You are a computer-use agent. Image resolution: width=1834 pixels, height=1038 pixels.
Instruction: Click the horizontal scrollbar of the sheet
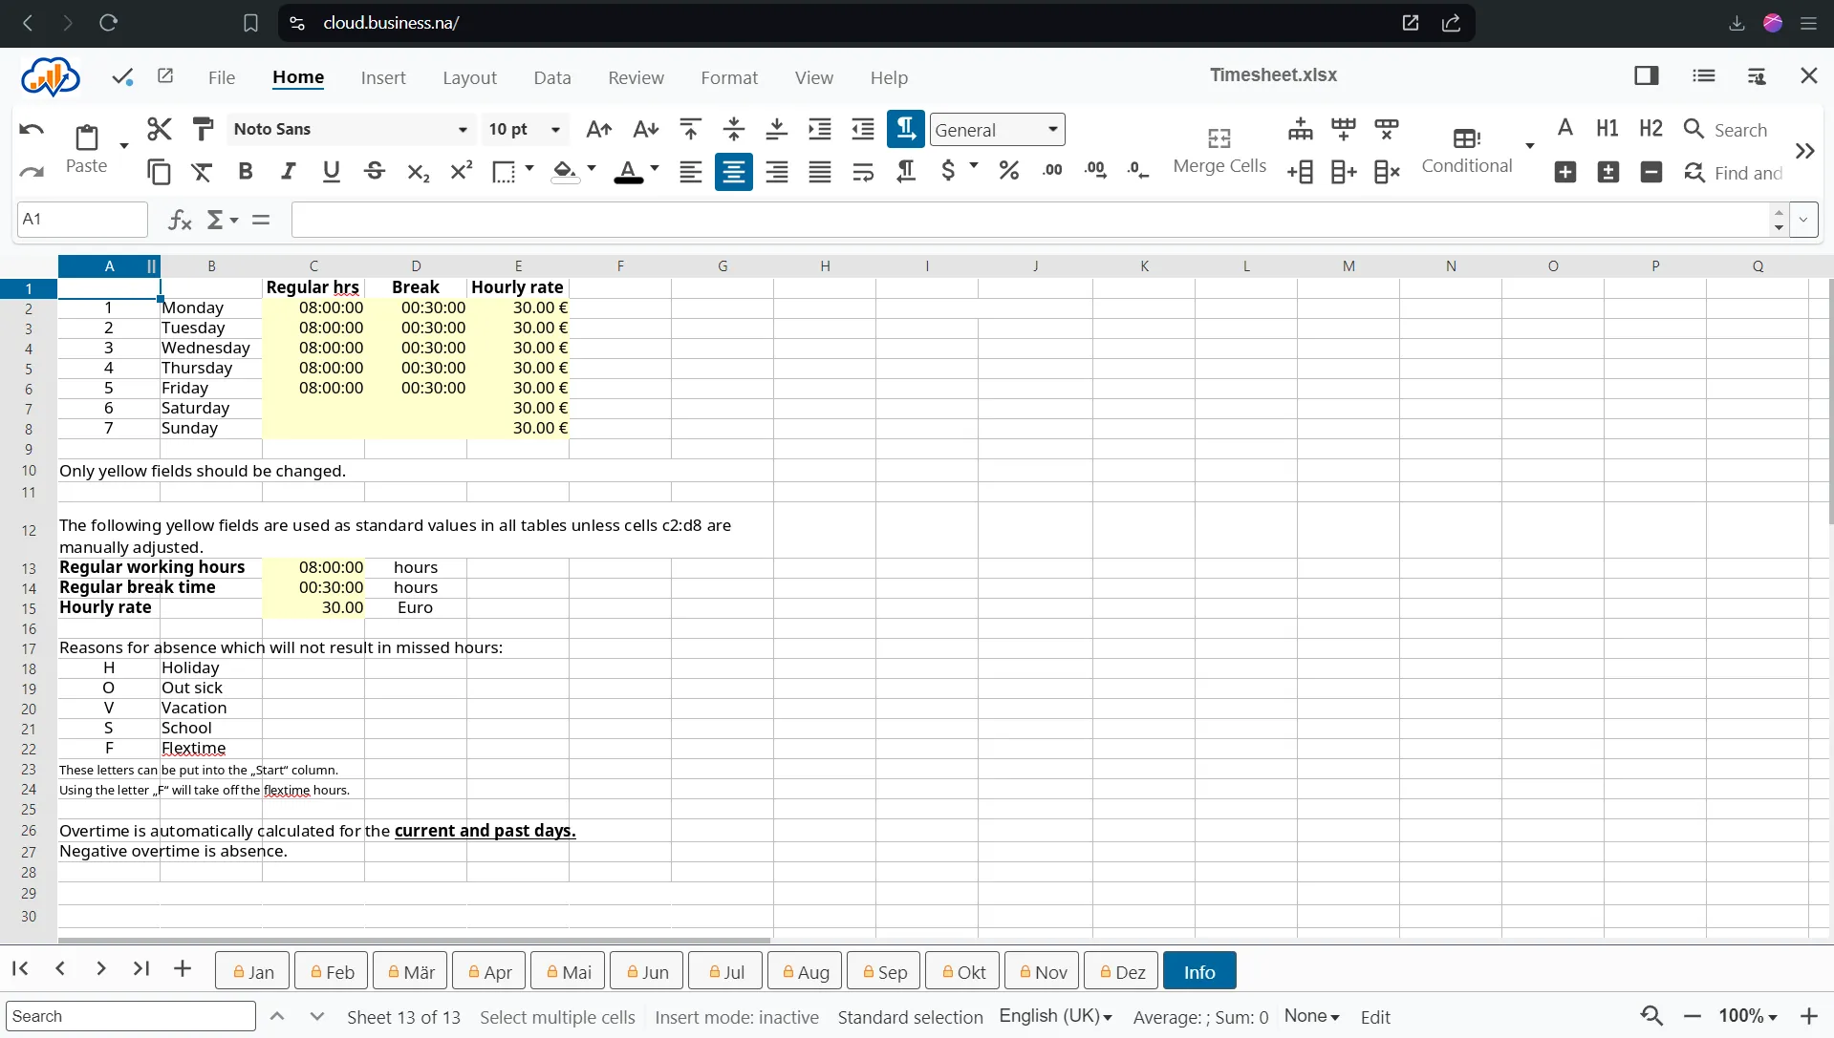click(415, 941)
